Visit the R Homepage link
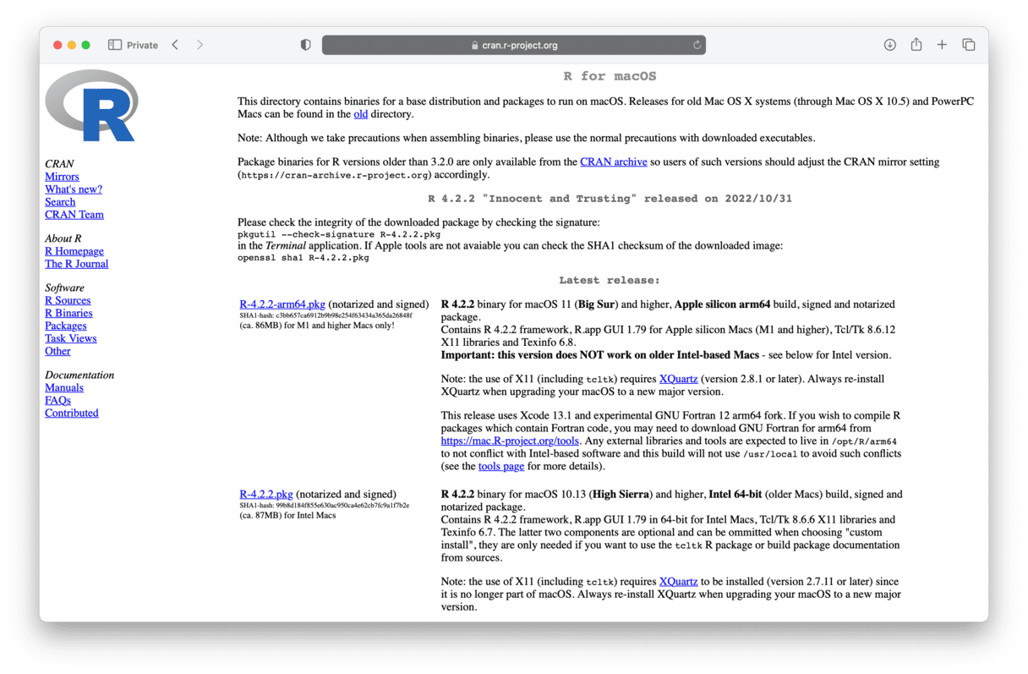 pyautogui.click(x=74, y=251)
